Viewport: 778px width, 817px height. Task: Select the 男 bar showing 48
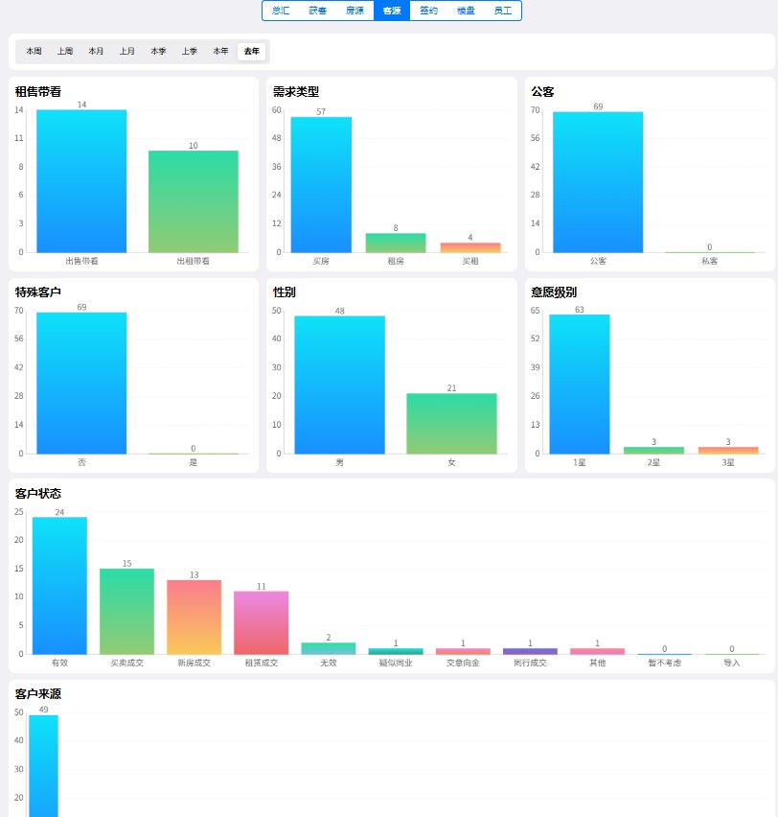click(x=339, y=385)
